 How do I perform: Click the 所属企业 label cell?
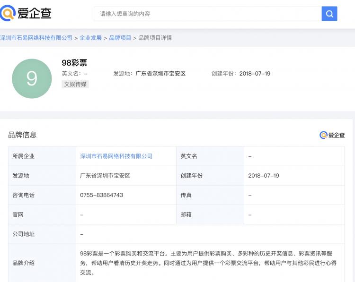(24, 156)
